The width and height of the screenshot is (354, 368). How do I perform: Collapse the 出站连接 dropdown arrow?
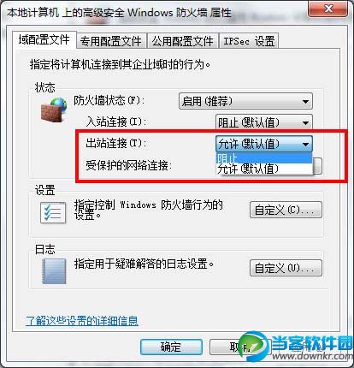[305, 144]
